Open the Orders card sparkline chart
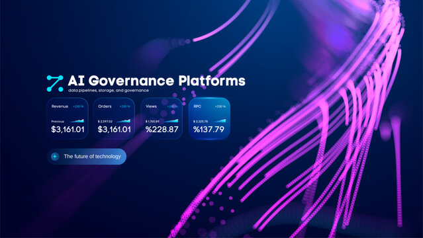The image size is (423, 238). 124,121
